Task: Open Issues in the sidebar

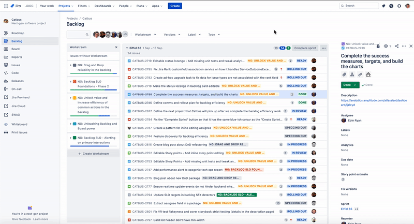Action: pyautogui.click(x=16, y=65)
